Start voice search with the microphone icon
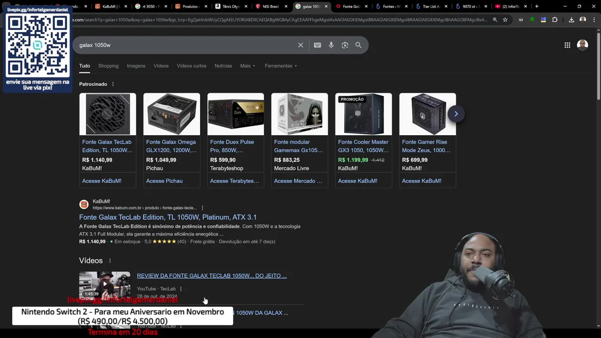Viewport: 601px width, 338px height. point(331,45)
